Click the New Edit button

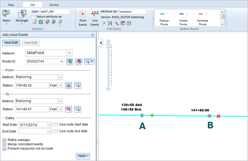[11, 43]
